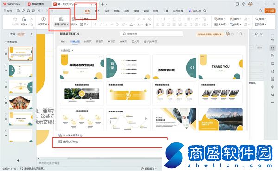278x171 pixels.
Task: Switch to the 设计 (Design) ribbon tab
Action: [x=107, y=11]
